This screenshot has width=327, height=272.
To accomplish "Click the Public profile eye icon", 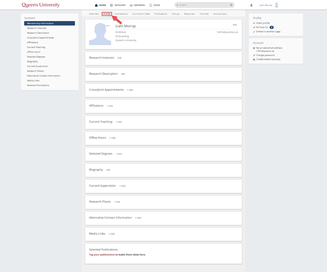I will [254, 23].
